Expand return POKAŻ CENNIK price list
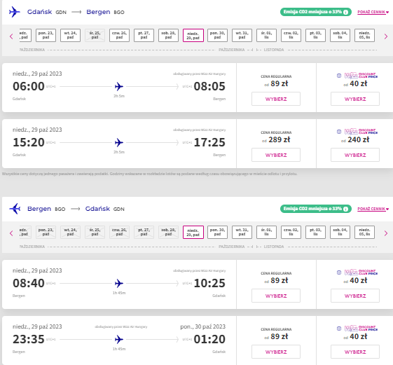This screenshot has height=365, width=393. coord(373,209)
